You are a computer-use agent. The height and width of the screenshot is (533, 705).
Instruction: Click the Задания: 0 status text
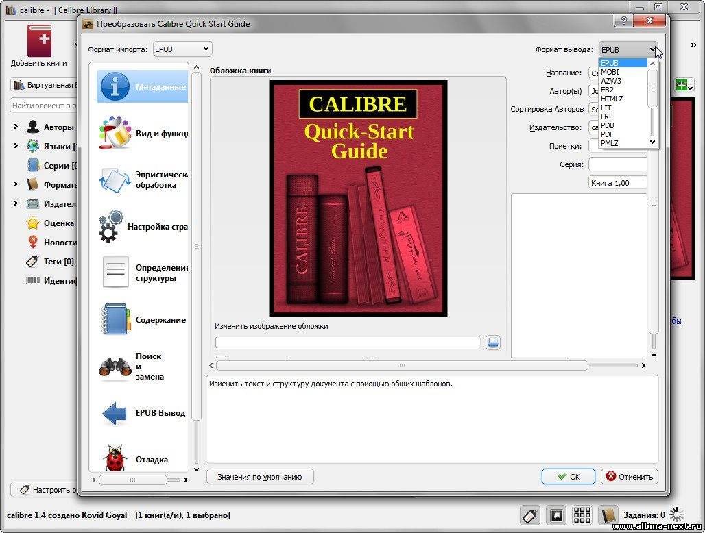click(x=644, y=515)
